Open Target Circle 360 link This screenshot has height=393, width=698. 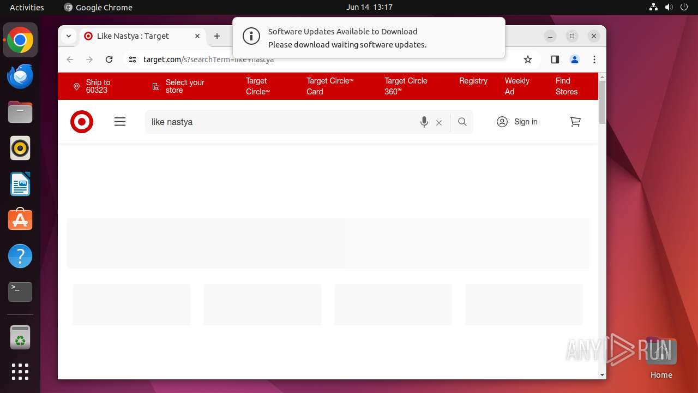point(406,86)
